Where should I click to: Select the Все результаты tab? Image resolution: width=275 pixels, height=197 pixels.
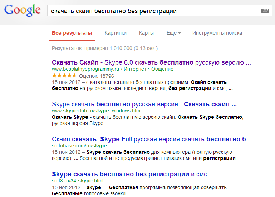point(72,33)
